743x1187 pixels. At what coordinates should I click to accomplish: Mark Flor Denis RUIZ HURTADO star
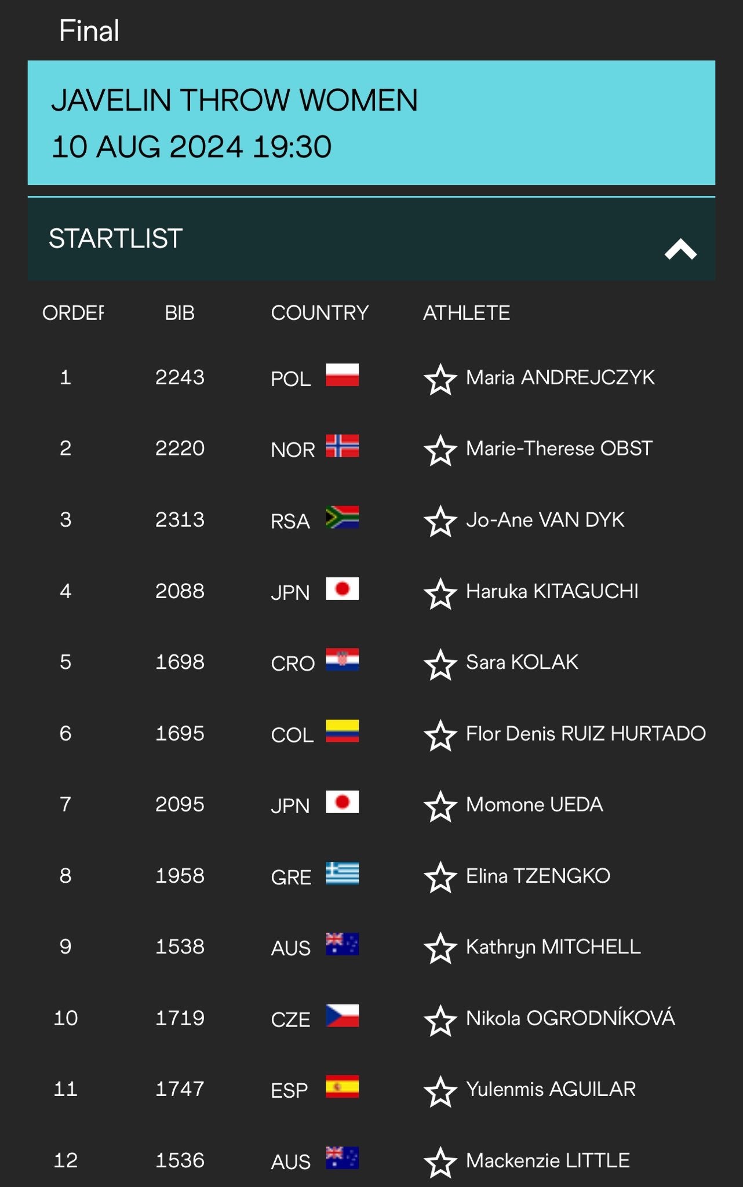[x=440, y=735]
